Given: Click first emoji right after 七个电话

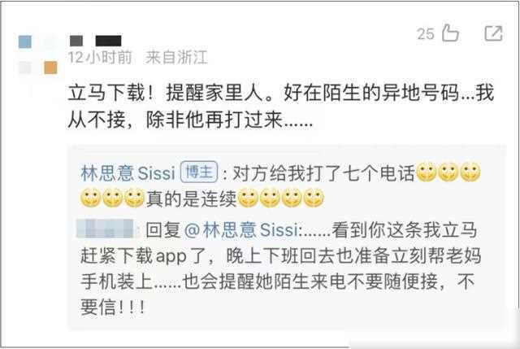Looking at the screenshot, I should tap(426, 172).
